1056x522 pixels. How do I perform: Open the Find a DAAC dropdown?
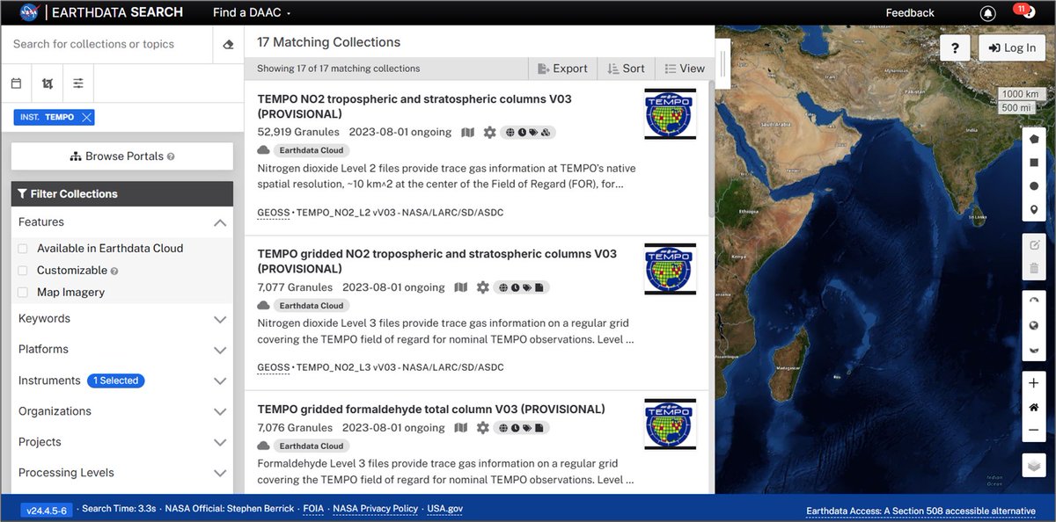(x=252, y=12)
